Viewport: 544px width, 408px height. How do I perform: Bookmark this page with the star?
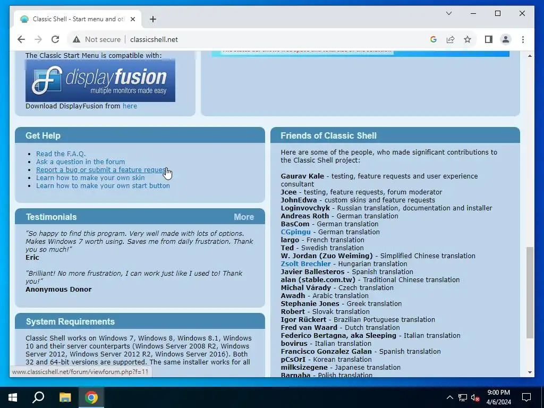pyautogui.click(x=467, y=39)
